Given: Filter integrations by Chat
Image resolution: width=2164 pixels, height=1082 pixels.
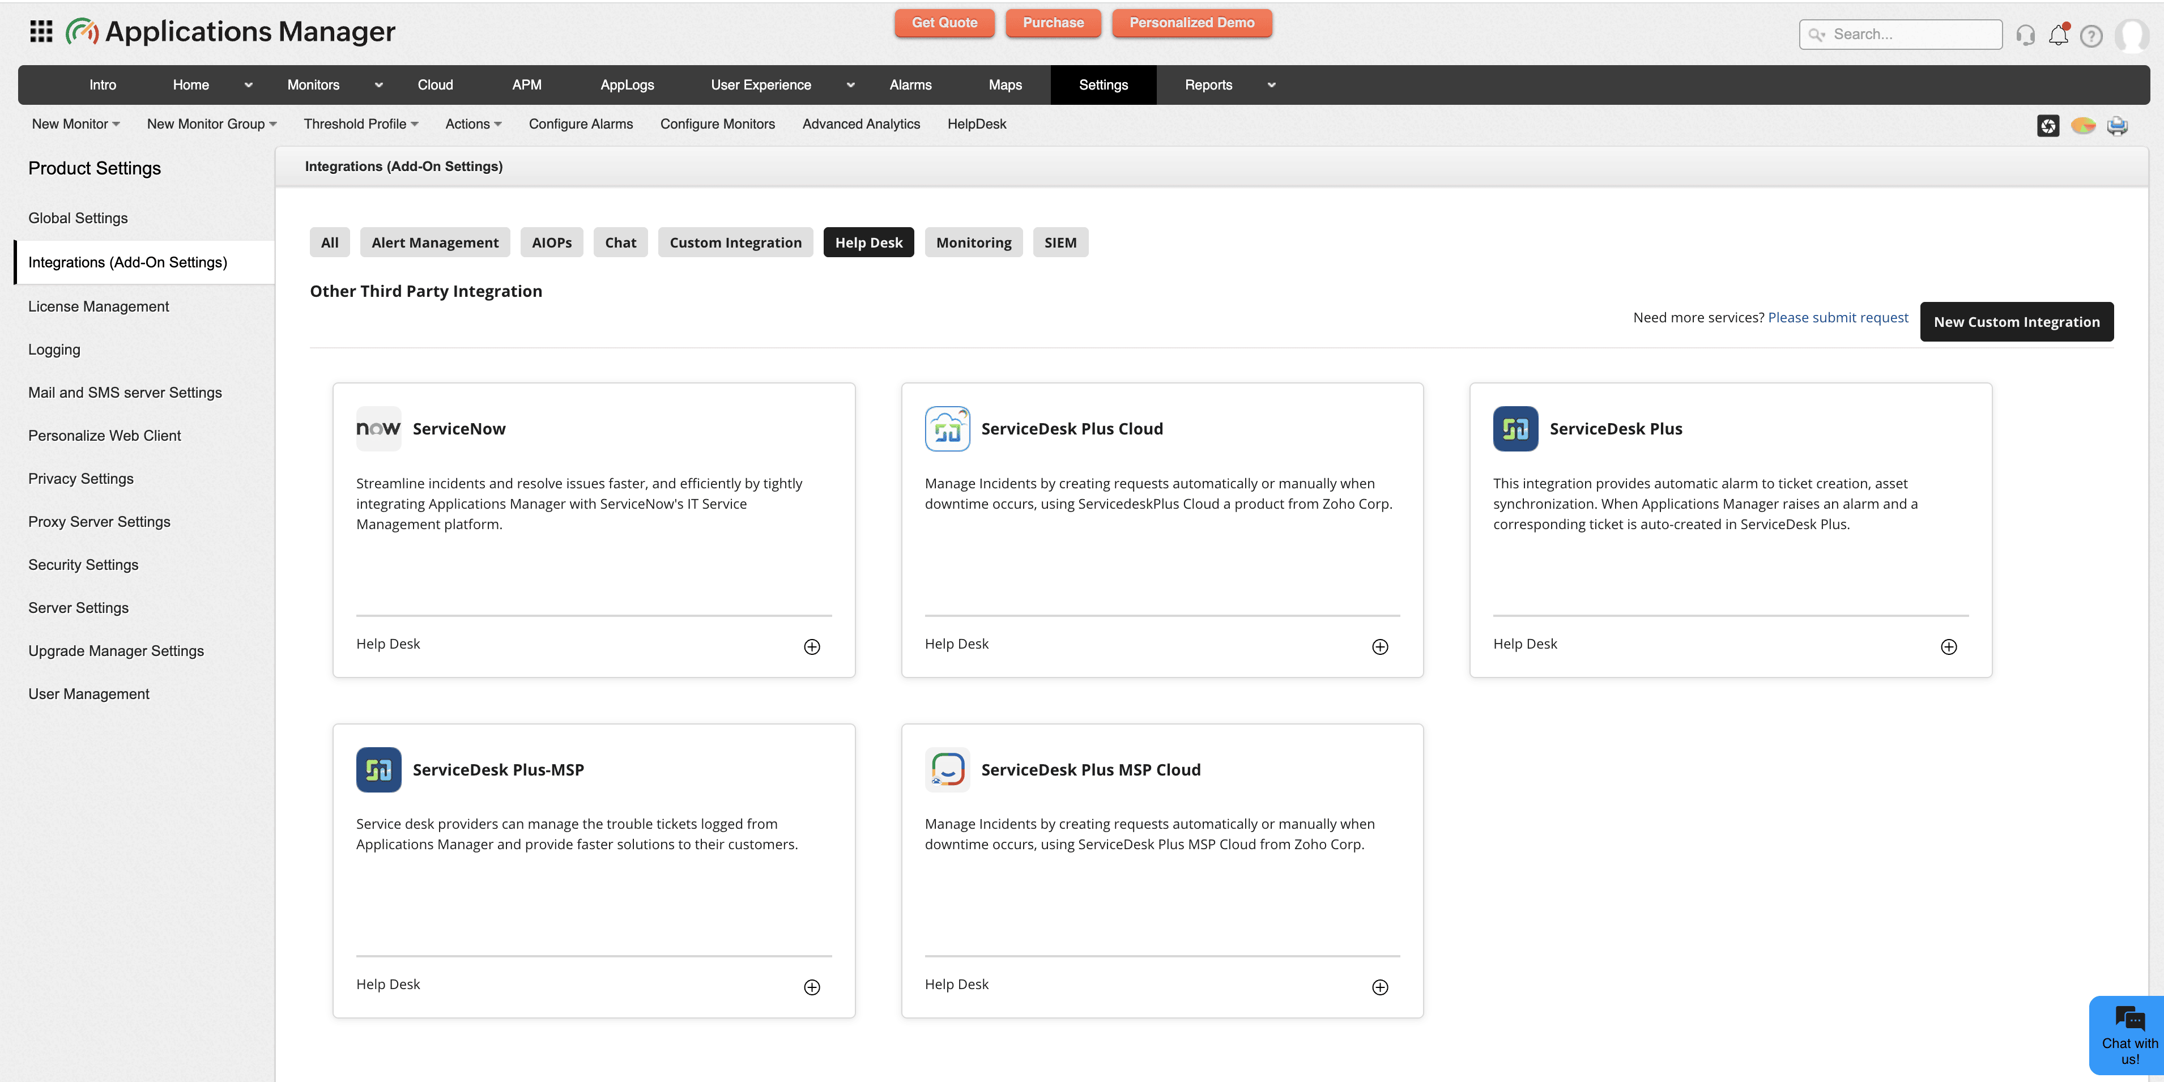Looking at the screenshot, I should [x=621, y=243].
